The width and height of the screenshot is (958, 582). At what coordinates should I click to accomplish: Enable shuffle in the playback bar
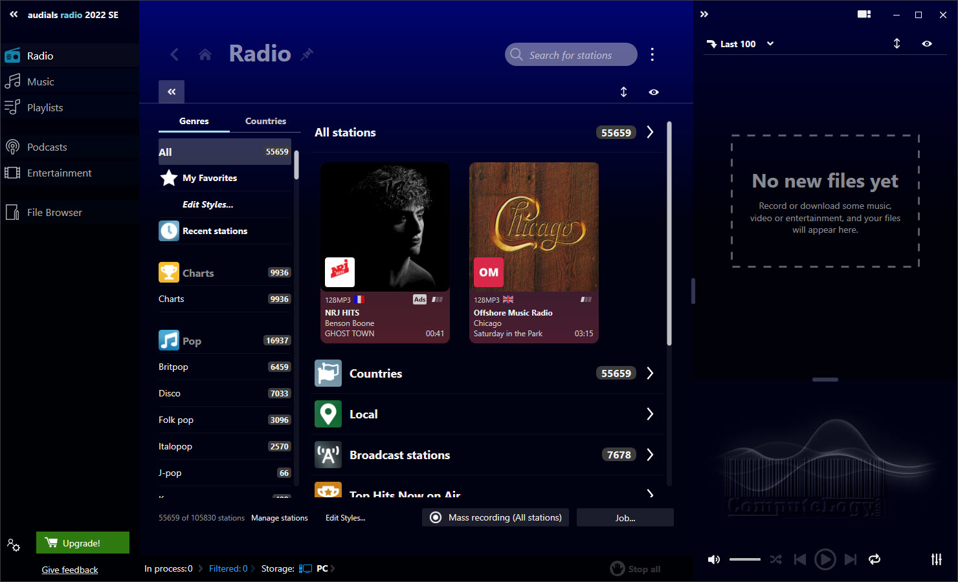776,559
